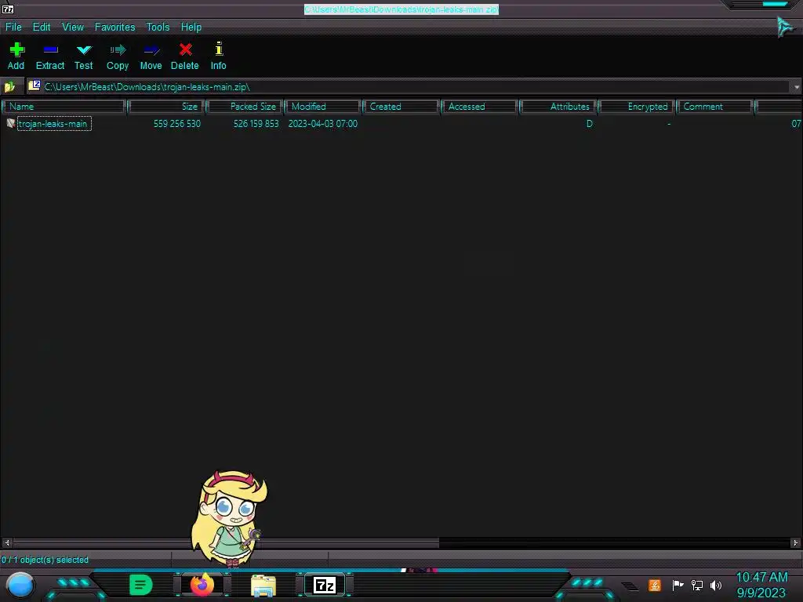Click horizontal scrollbar right arrow
Screen dimensions: 803x602
pos(796,542)
